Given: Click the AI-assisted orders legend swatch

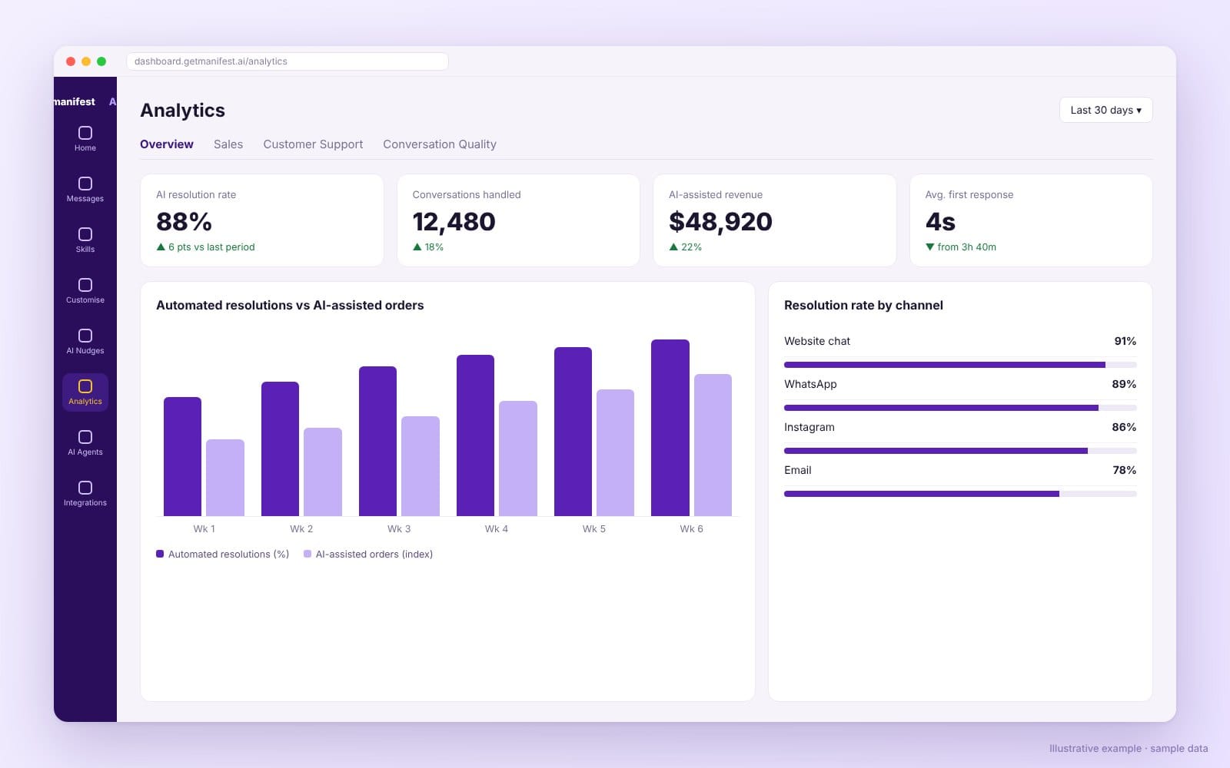Looking at the screenshot, I should (x=307, y=554).
